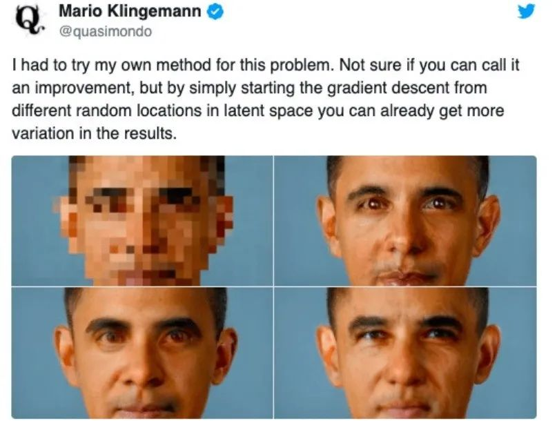Open the top-right generated face image
Screen dimensions: 557x421
click(405, 221)
